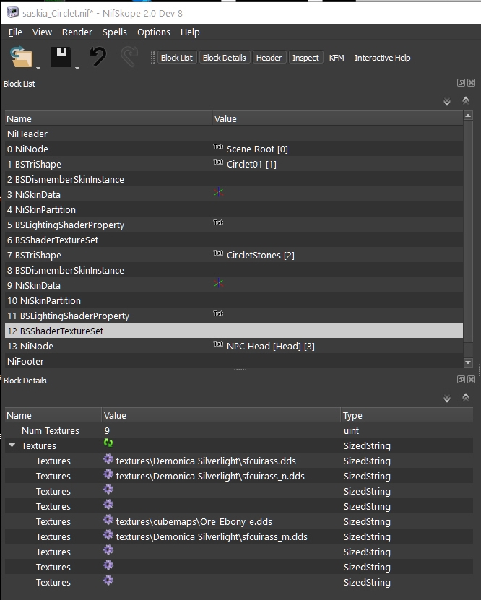
Task: Click the Save floppy disk icon
Action: pos(61,57)
